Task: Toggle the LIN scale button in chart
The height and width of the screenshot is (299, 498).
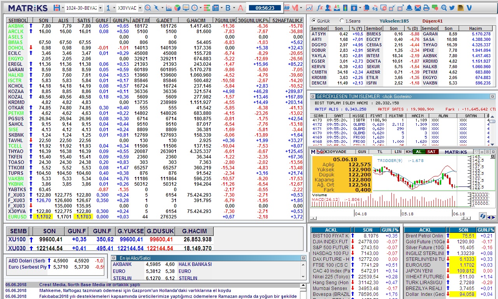Action: (398, 151)
